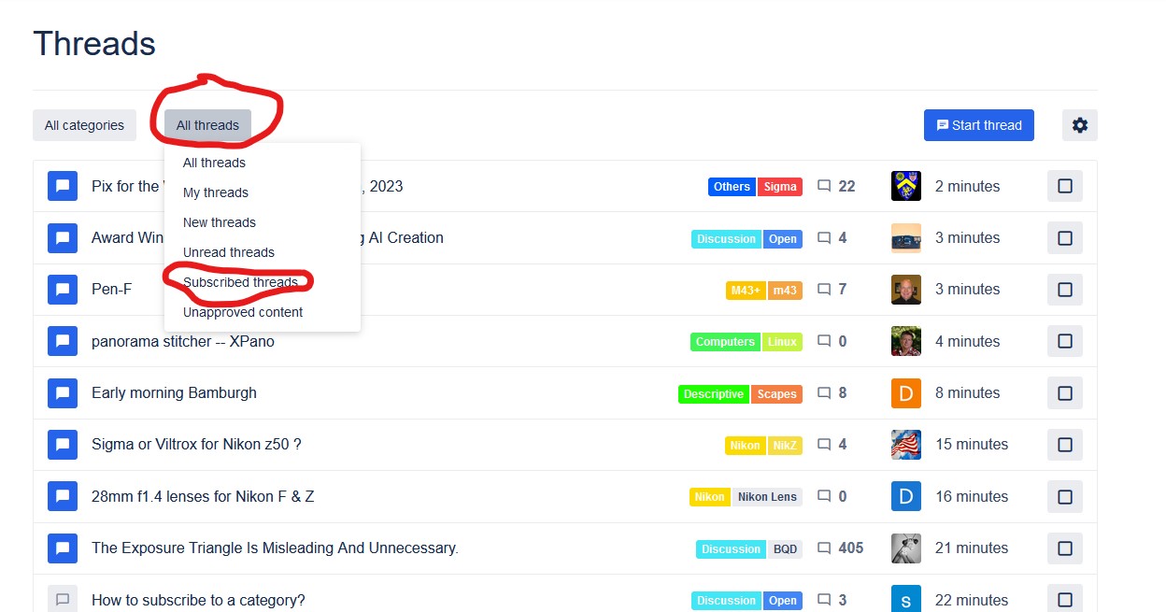Click thread icon beside Pen-F
Viewport: 1166px width, 612px height.
point(63,290)
